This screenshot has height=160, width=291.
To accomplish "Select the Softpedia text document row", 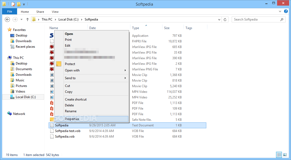I will [127, 125].
